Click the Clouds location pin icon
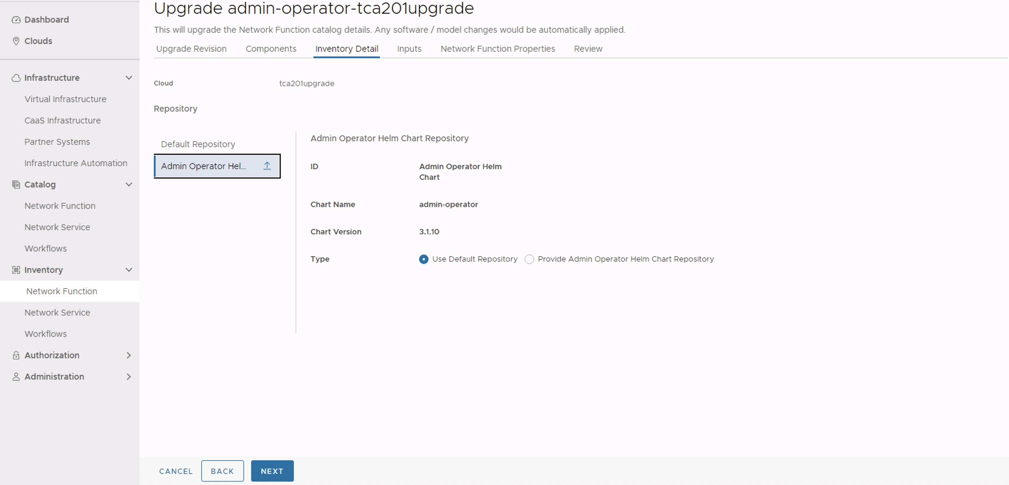 16,41
